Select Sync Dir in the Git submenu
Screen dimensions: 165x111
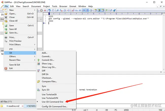(x=56, y=90)
